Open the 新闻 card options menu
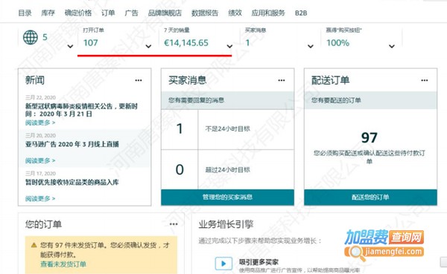 [x=139, y=80]
